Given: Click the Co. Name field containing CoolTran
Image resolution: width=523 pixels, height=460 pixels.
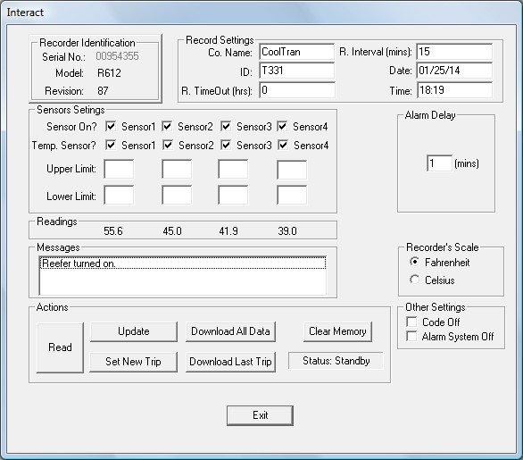Looking at the screenshot, I should tap(296, 52).
